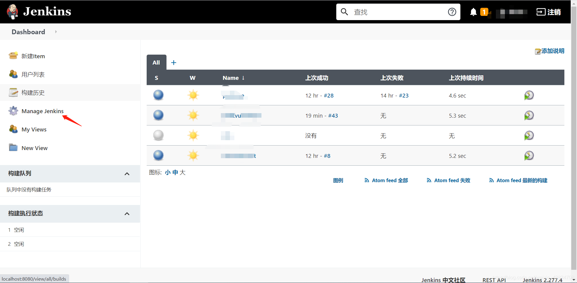Image resolution: width=577 pixels, height=283 pixels.
Task: Click blue status ball in #28 row
Action: click(x=158, y=95)
